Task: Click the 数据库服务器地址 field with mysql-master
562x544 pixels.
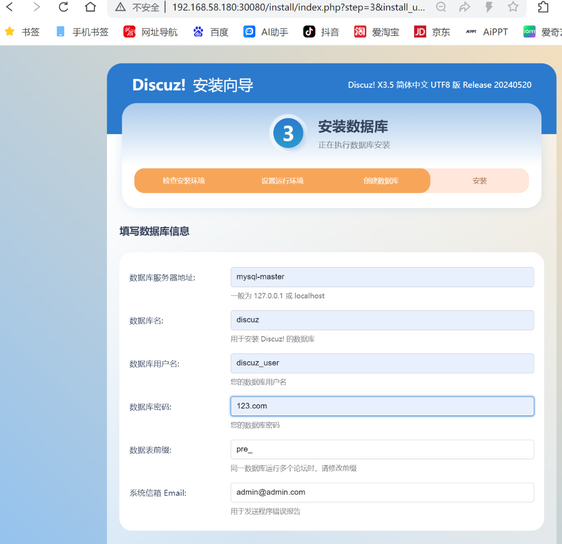Action: pyautogui.click(x=382, y=277)
